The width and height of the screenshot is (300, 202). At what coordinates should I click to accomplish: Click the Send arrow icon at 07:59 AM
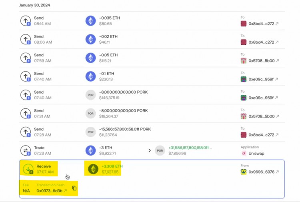26,58
